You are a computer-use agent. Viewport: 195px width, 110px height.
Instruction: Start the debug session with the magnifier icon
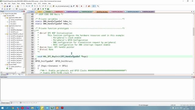coord(77,6)
